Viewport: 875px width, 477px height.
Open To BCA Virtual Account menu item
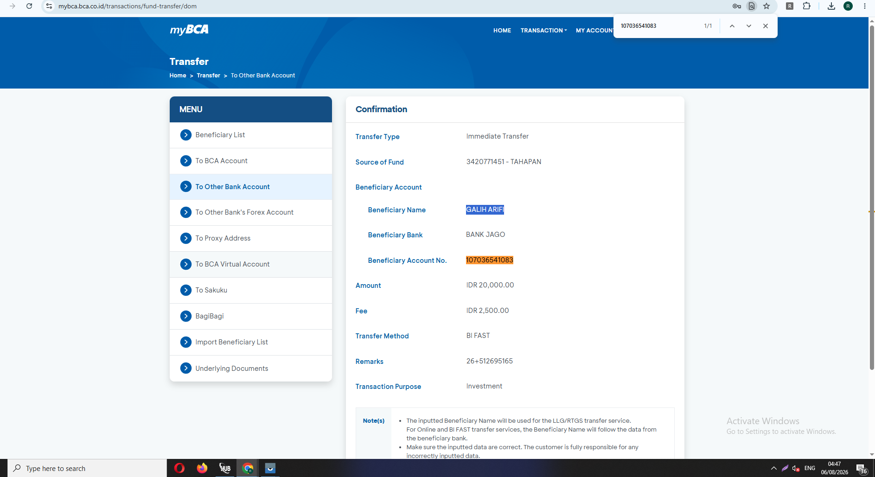point(251,264)
